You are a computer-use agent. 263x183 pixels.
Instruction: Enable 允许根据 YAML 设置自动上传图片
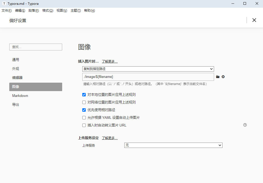84,118
